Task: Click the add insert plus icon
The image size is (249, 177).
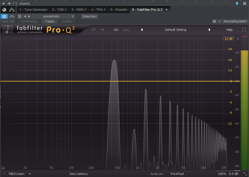Action: [9, 3]
